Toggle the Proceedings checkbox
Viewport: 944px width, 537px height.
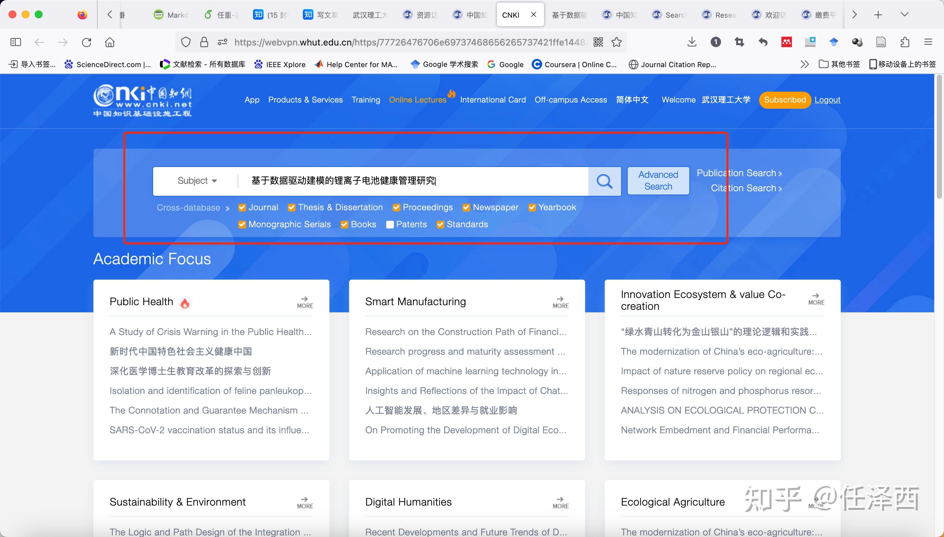click(397, 208)
